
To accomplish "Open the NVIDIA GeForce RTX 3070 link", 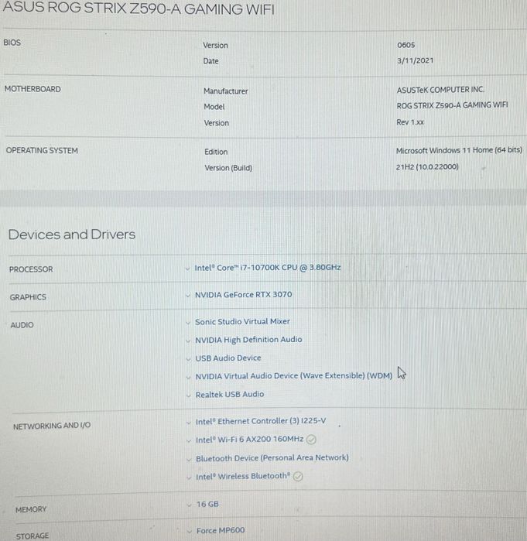I will [x=244, y=295].
